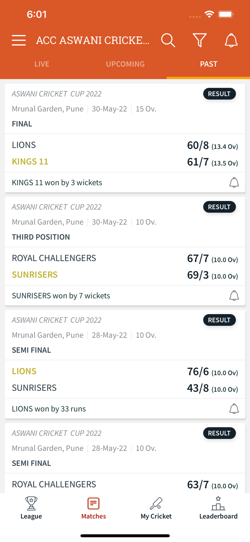
Task: Go to My Cricket bat icon
Action: (x=156, y=508)
